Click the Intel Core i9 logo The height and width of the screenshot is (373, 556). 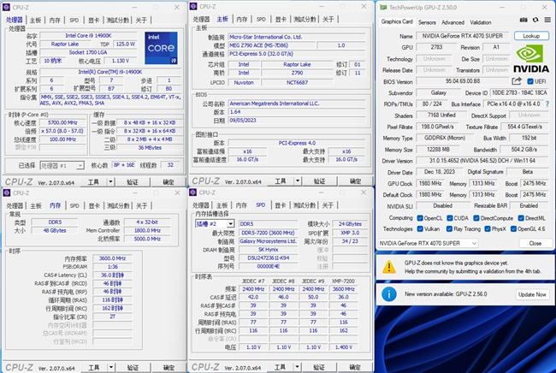(162, 46)
